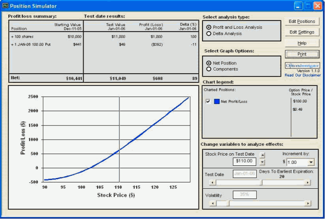
Task: Print the position analysis
Action: (302, 54)
